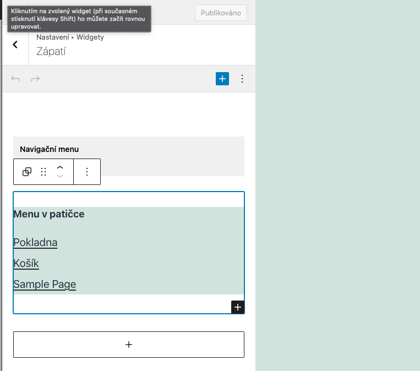Grab the block drag handle dots
The width and height of the screenshot is (420, 371).
[43, 172]
